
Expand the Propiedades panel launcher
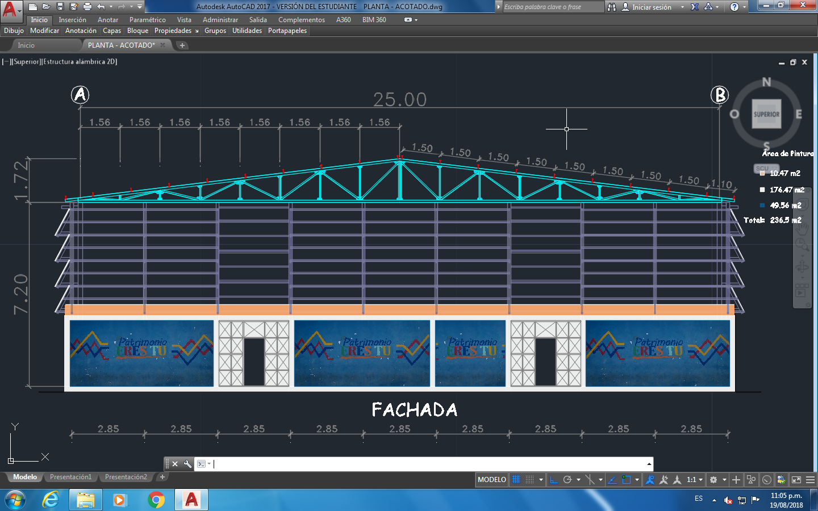pos(197,31)
